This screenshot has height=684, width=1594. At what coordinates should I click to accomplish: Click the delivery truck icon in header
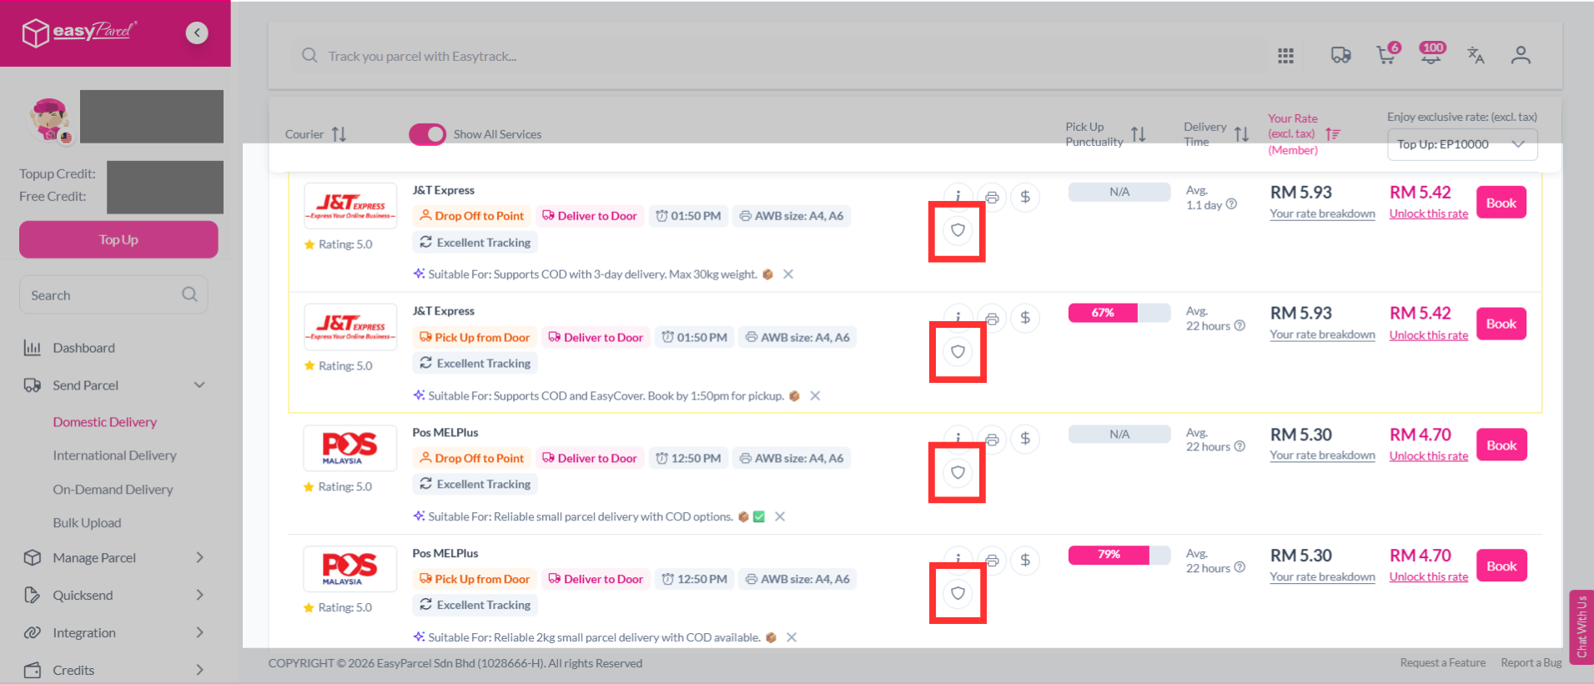click(1340, 56)
